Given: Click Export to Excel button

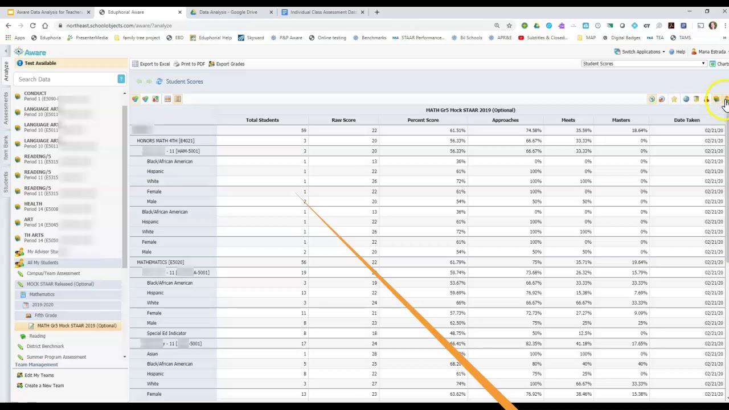Looking at the screenshot, I should coord(151,64).
